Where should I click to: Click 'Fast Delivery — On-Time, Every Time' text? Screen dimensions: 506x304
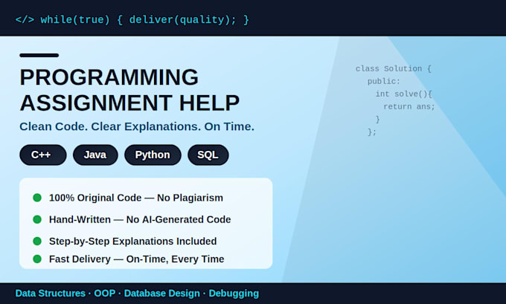pyautogui.click(x=136, y=259)
